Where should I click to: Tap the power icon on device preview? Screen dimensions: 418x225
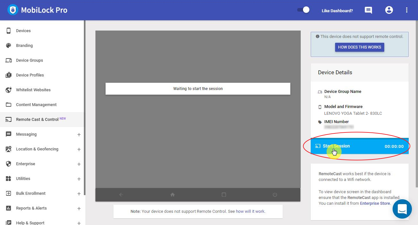[275, 194]
